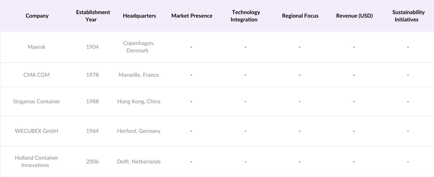This screenshot has height=177, width=434.
Task: Click the Delft, Netherlands cell
Action: click(x=139, y=162)
